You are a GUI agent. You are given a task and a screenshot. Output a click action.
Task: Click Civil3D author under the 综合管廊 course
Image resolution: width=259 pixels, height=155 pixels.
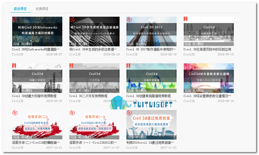pos(189,101)
